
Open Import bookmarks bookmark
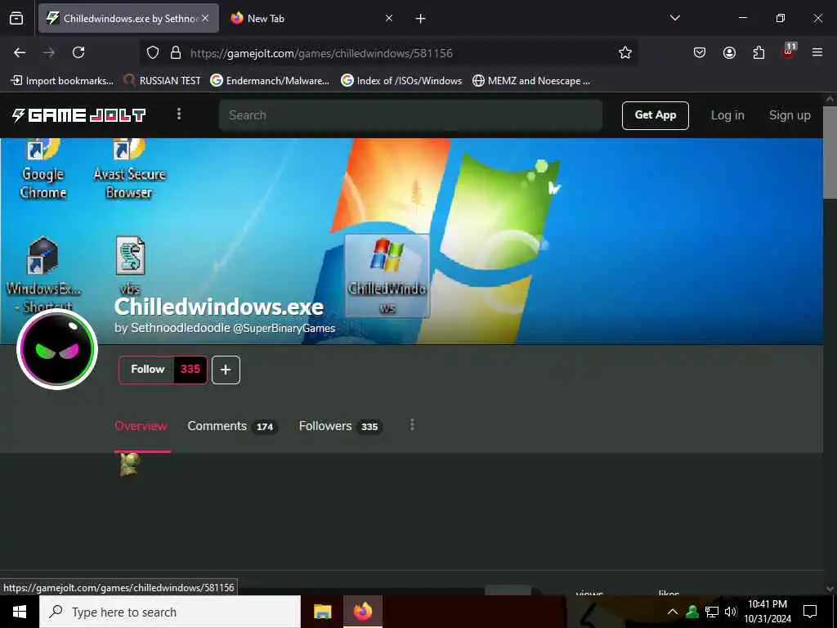[x=62, y=81]
